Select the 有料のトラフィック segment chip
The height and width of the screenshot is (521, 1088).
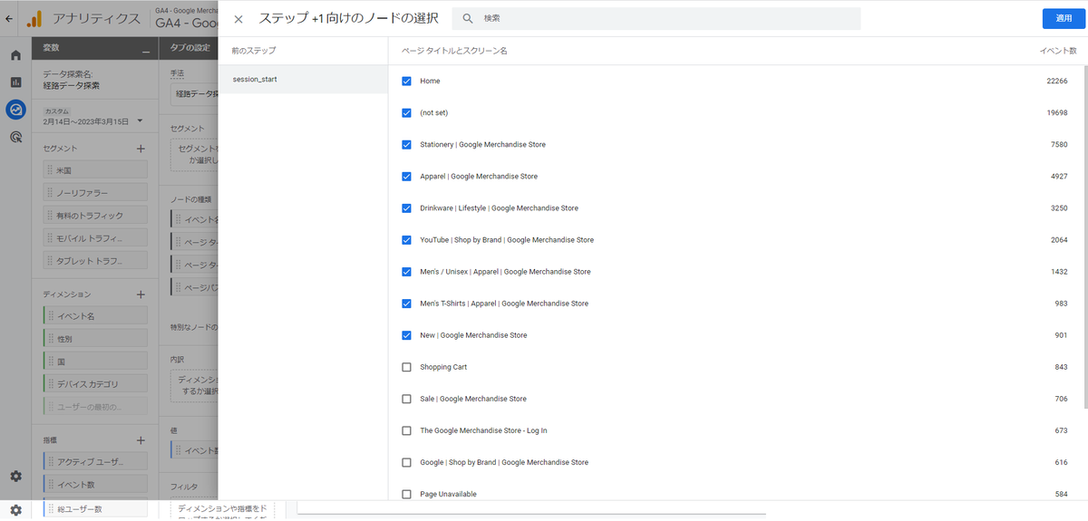[95, 216]
